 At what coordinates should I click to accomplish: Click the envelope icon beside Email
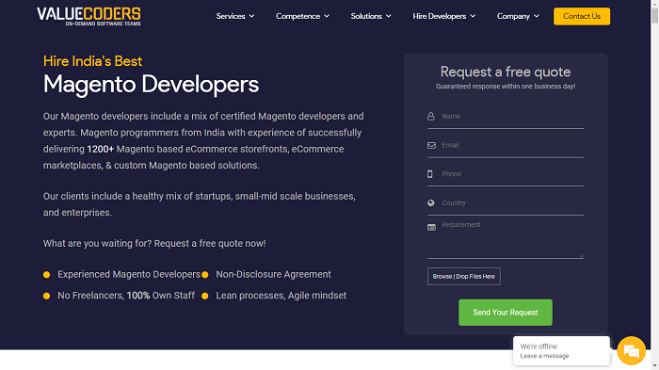pos(431,146)
